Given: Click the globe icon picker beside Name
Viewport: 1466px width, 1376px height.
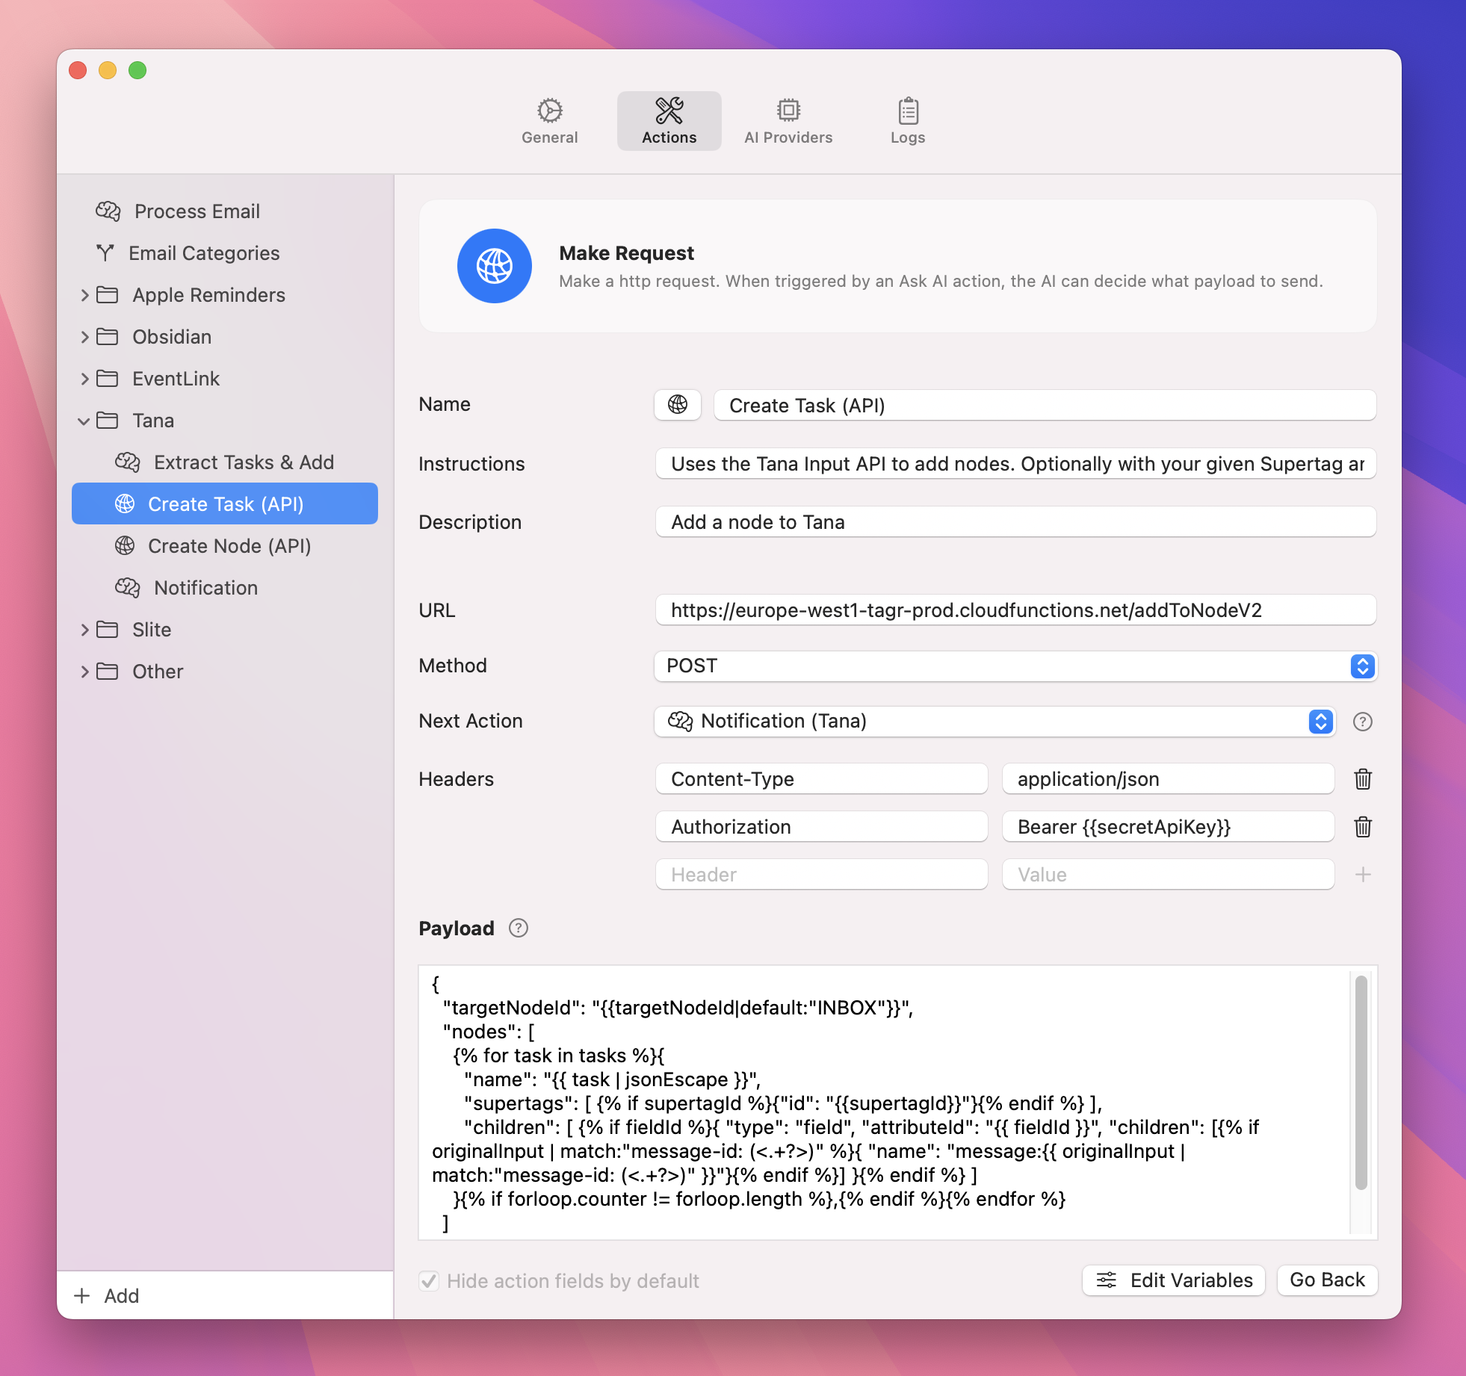Looking at the screenshot, I should (677, 405).
